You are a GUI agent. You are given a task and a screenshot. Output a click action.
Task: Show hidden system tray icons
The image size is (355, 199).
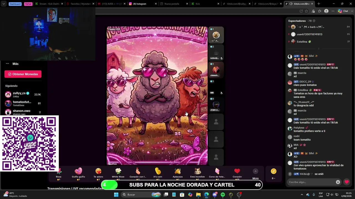[x=302, y=195]
